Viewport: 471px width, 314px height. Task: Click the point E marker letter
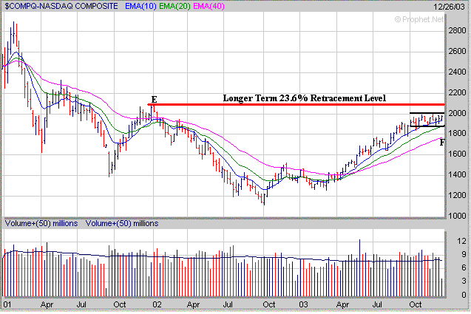click(x=155, y=98)
